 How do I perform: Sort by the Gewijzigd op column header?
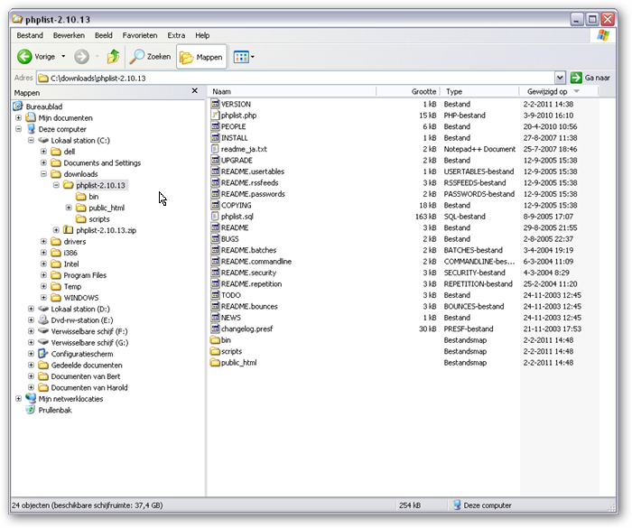click(x=559, y=91)
